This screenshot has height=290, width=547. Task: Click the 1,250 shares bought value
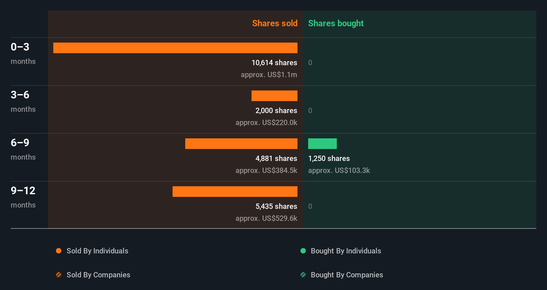pos(329,158)
